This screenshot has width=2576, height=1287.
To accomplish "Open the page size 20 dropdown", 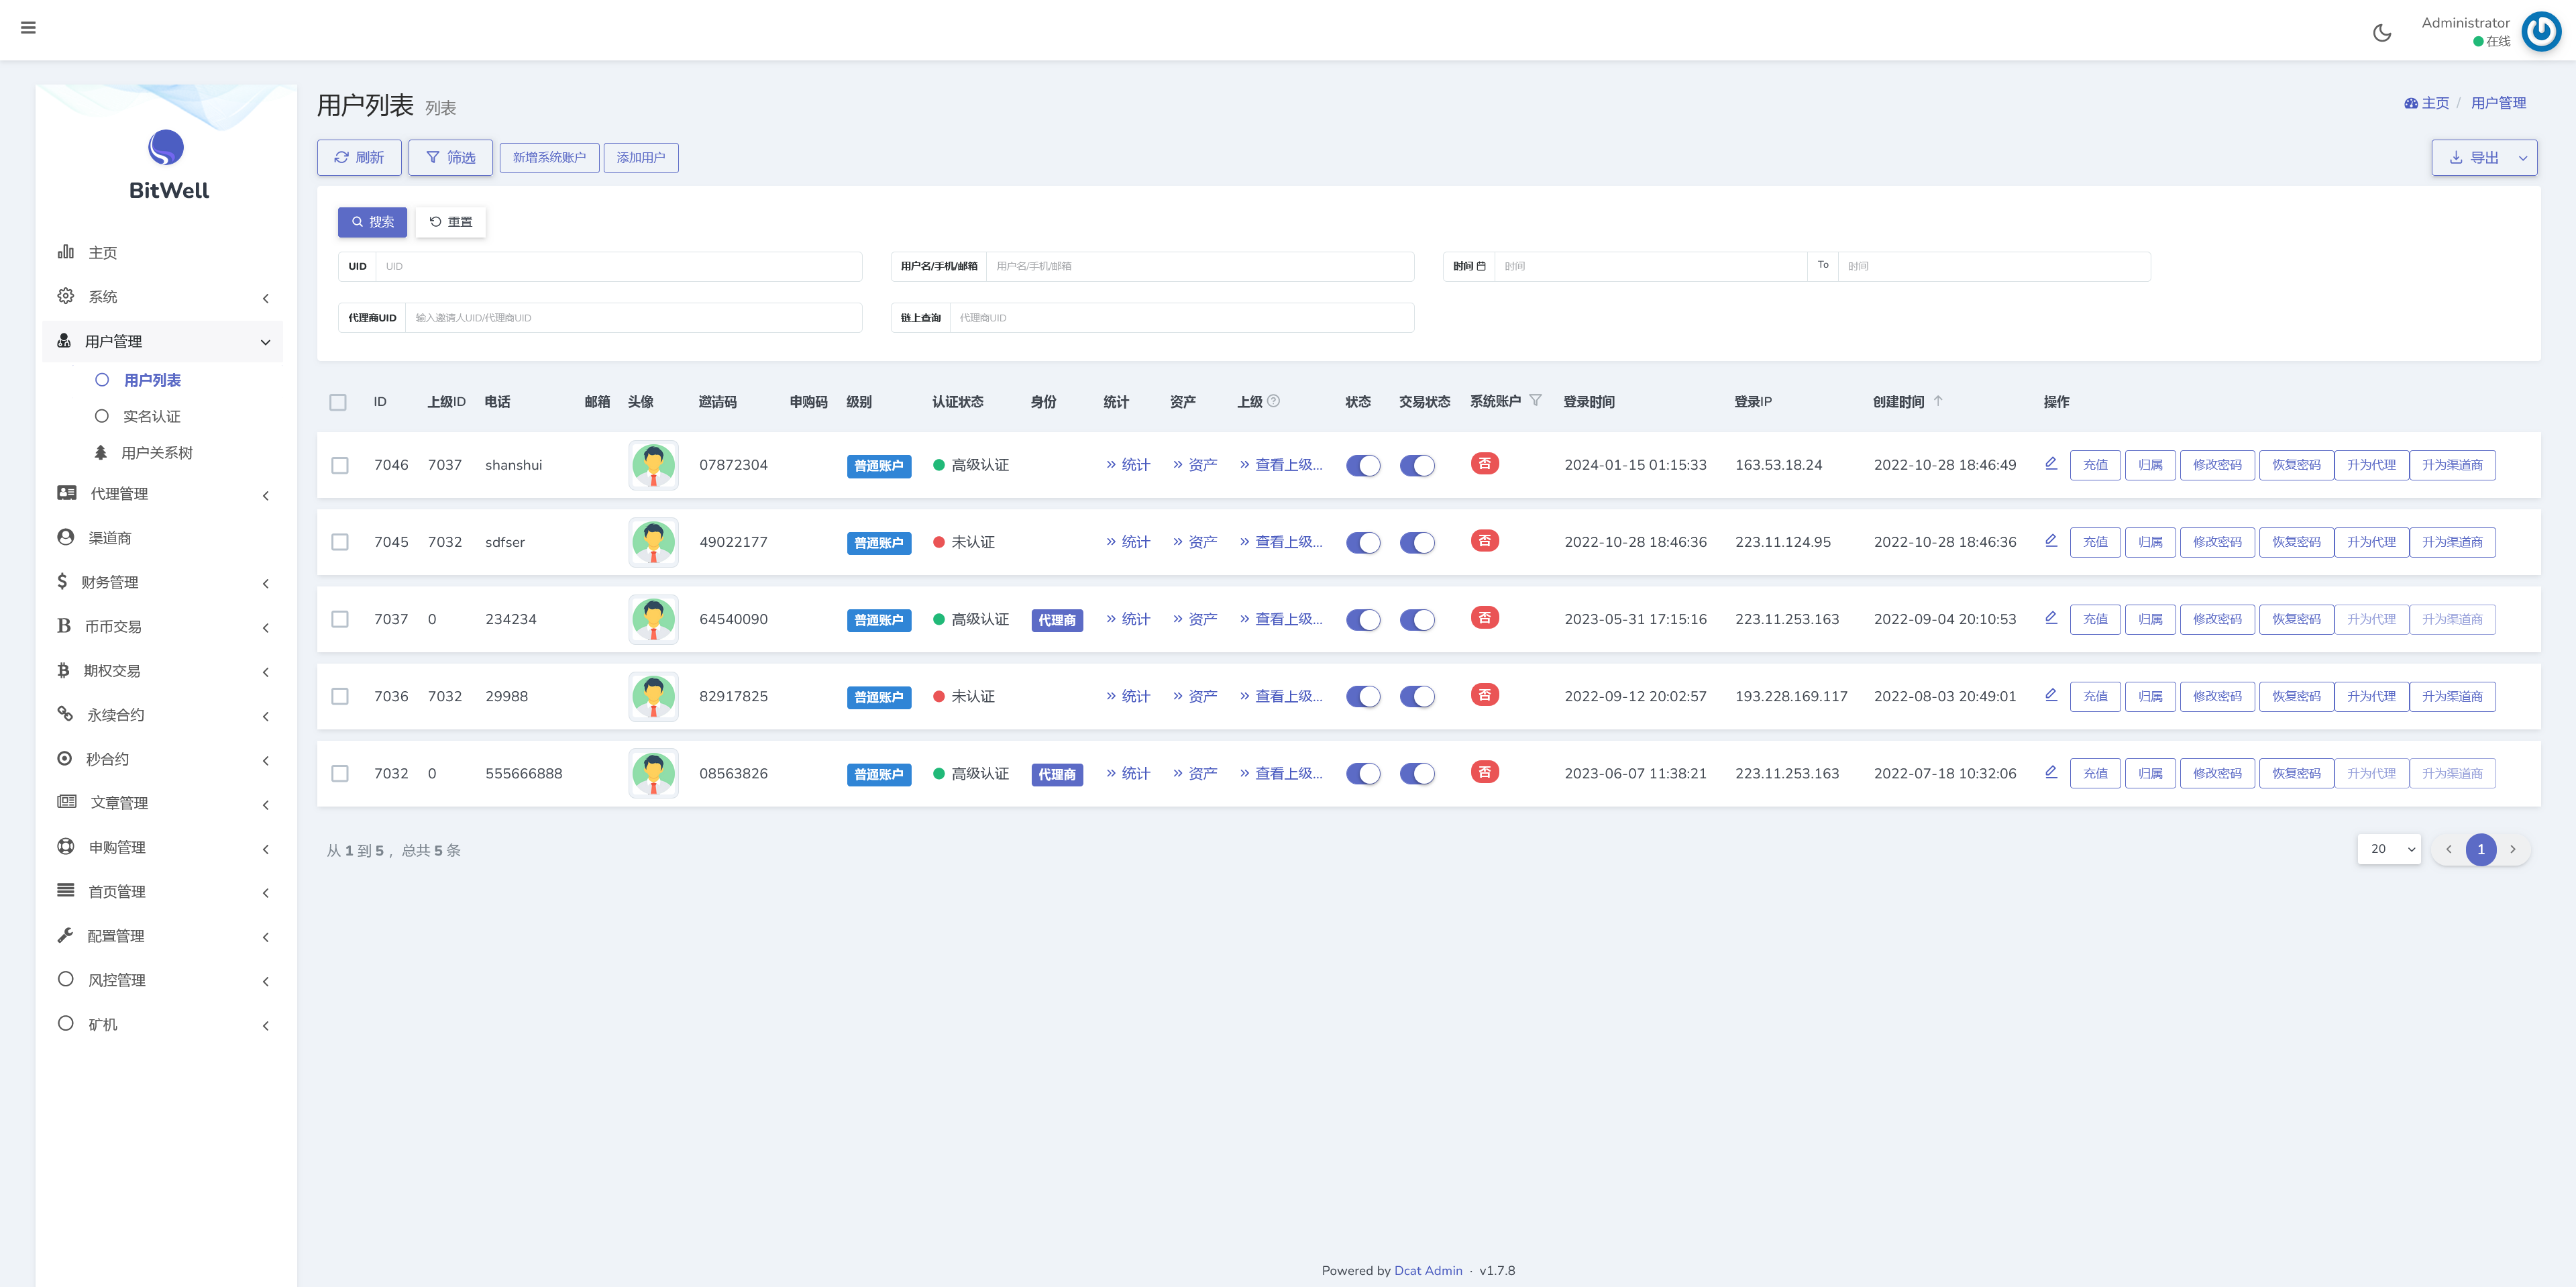I will pyautogui.click(x=2388, y=849).
